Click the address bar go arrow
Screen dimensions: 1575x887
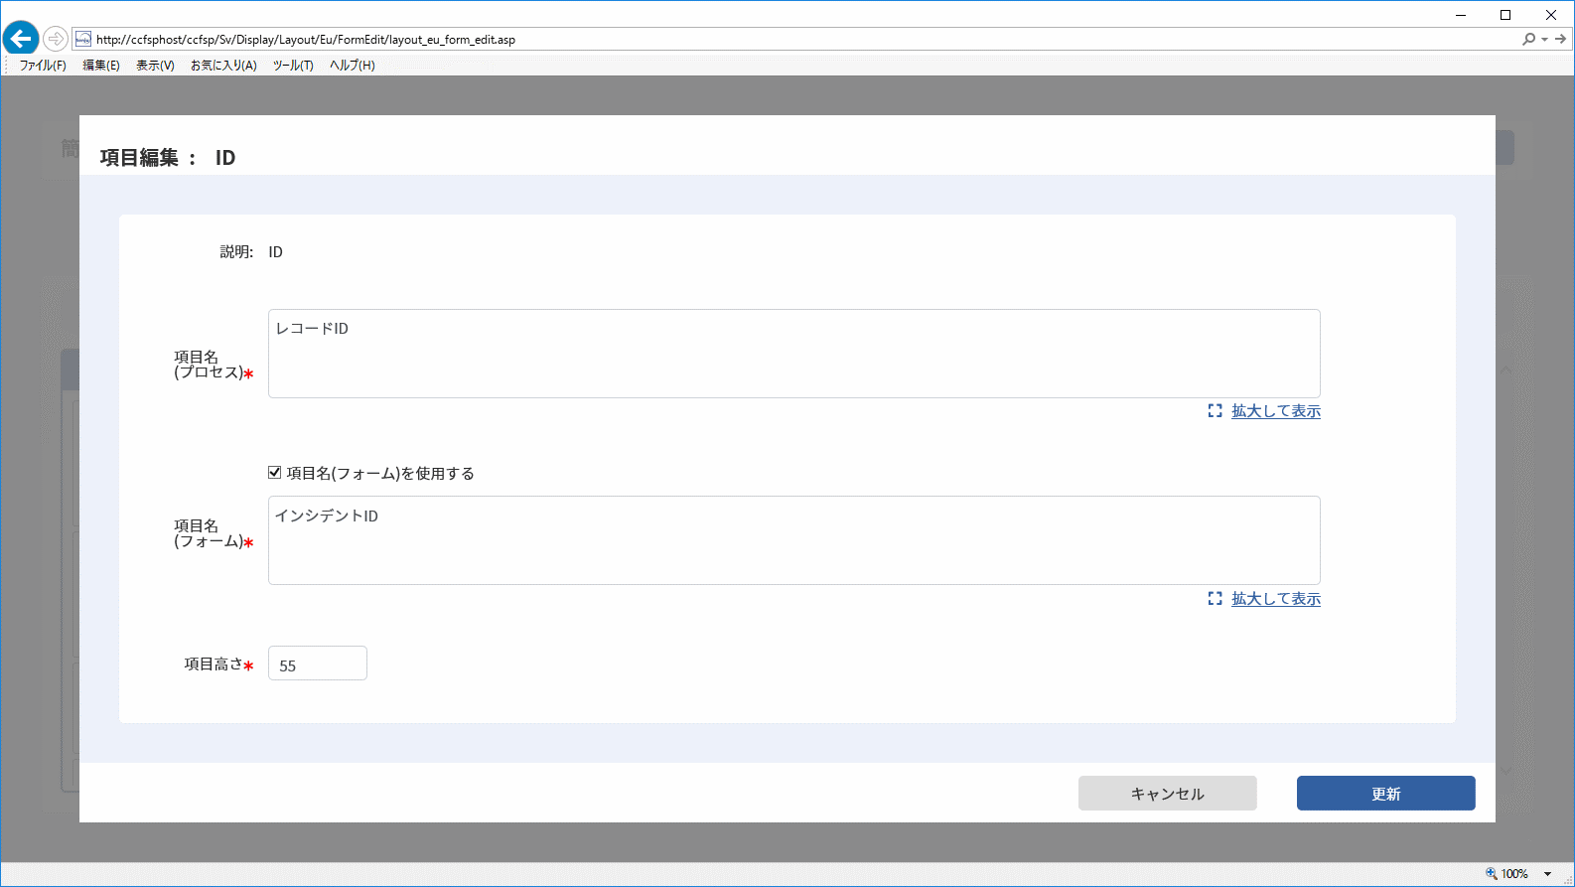point(1561,39)
